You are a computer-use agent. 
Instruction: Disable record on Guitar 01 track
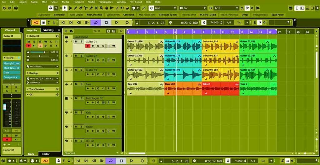point(88,46)
